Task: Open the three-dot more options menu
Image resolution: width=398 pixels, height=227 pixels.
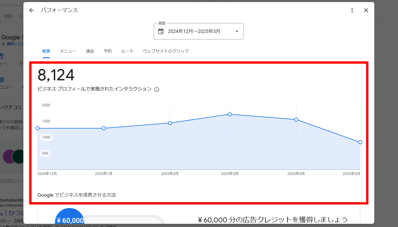Action: pos(352,10)
